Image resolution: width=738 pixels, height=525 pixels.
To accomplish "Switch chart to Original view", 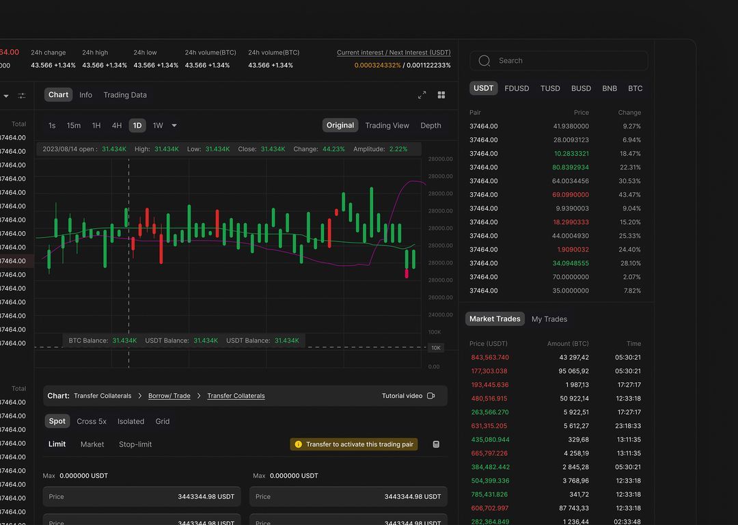I will [340, 125].
